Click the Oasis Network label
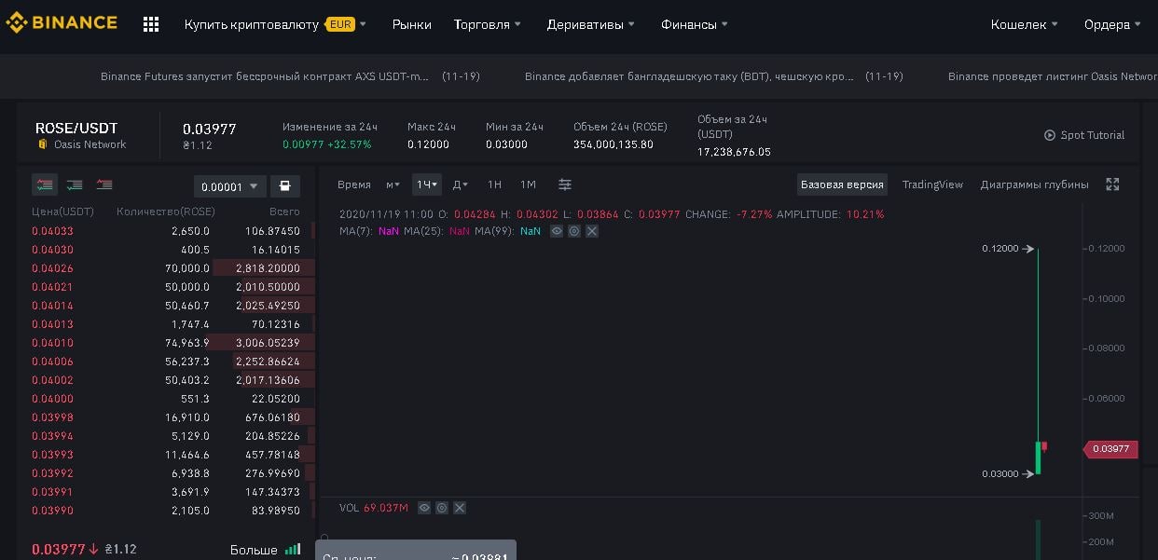 90,144
